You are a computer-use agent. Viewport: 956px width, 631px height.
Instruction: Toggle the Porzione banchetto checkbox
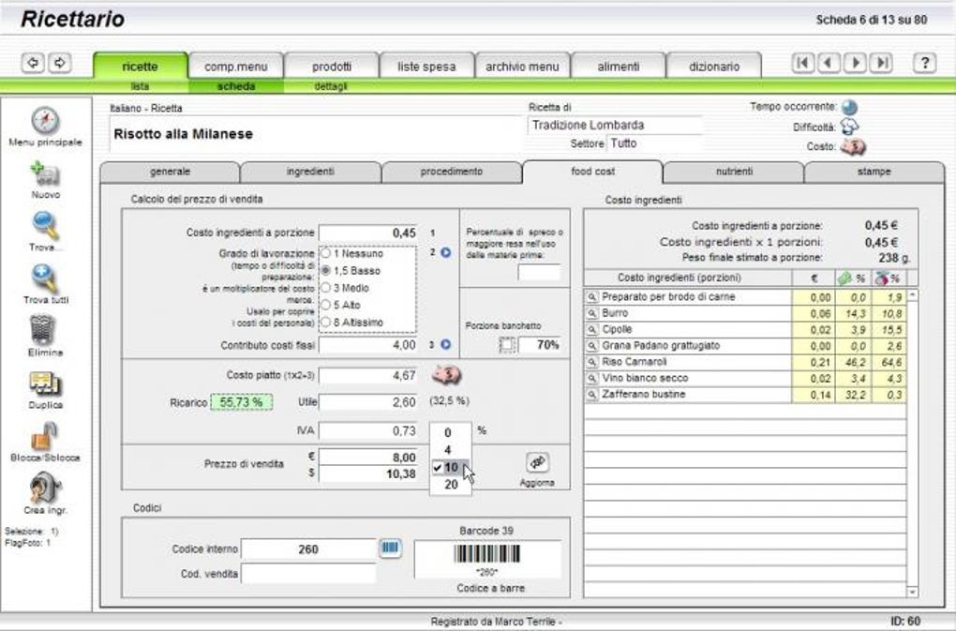[507, 345]
